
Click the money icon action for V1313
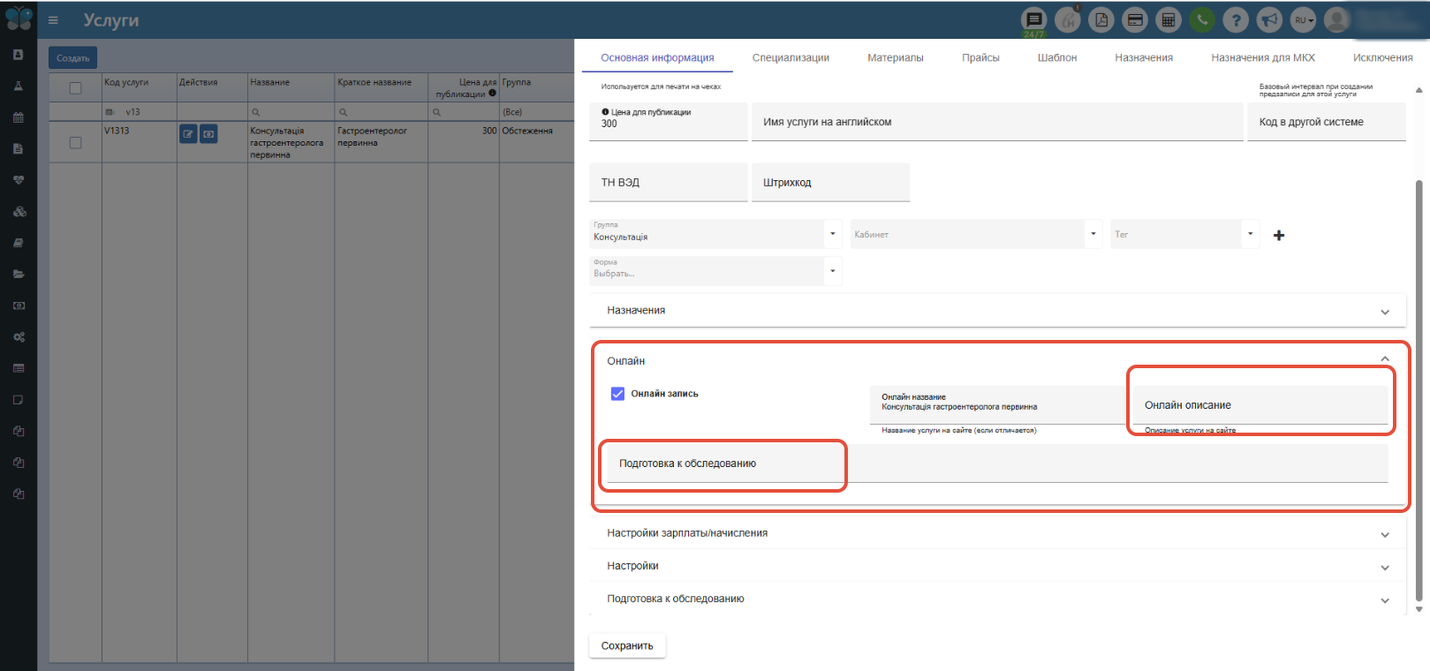208,134
